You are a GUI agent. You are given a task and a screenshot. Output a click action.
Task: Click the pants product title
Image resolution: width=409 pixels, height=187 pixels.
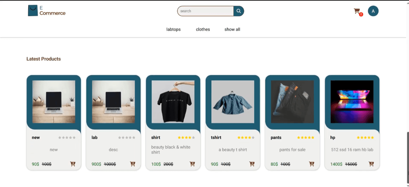(276, 137)
